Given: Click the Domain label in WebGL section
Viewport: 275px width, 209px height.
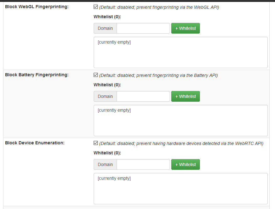Looking at the screenshot, I should (105, 28).
